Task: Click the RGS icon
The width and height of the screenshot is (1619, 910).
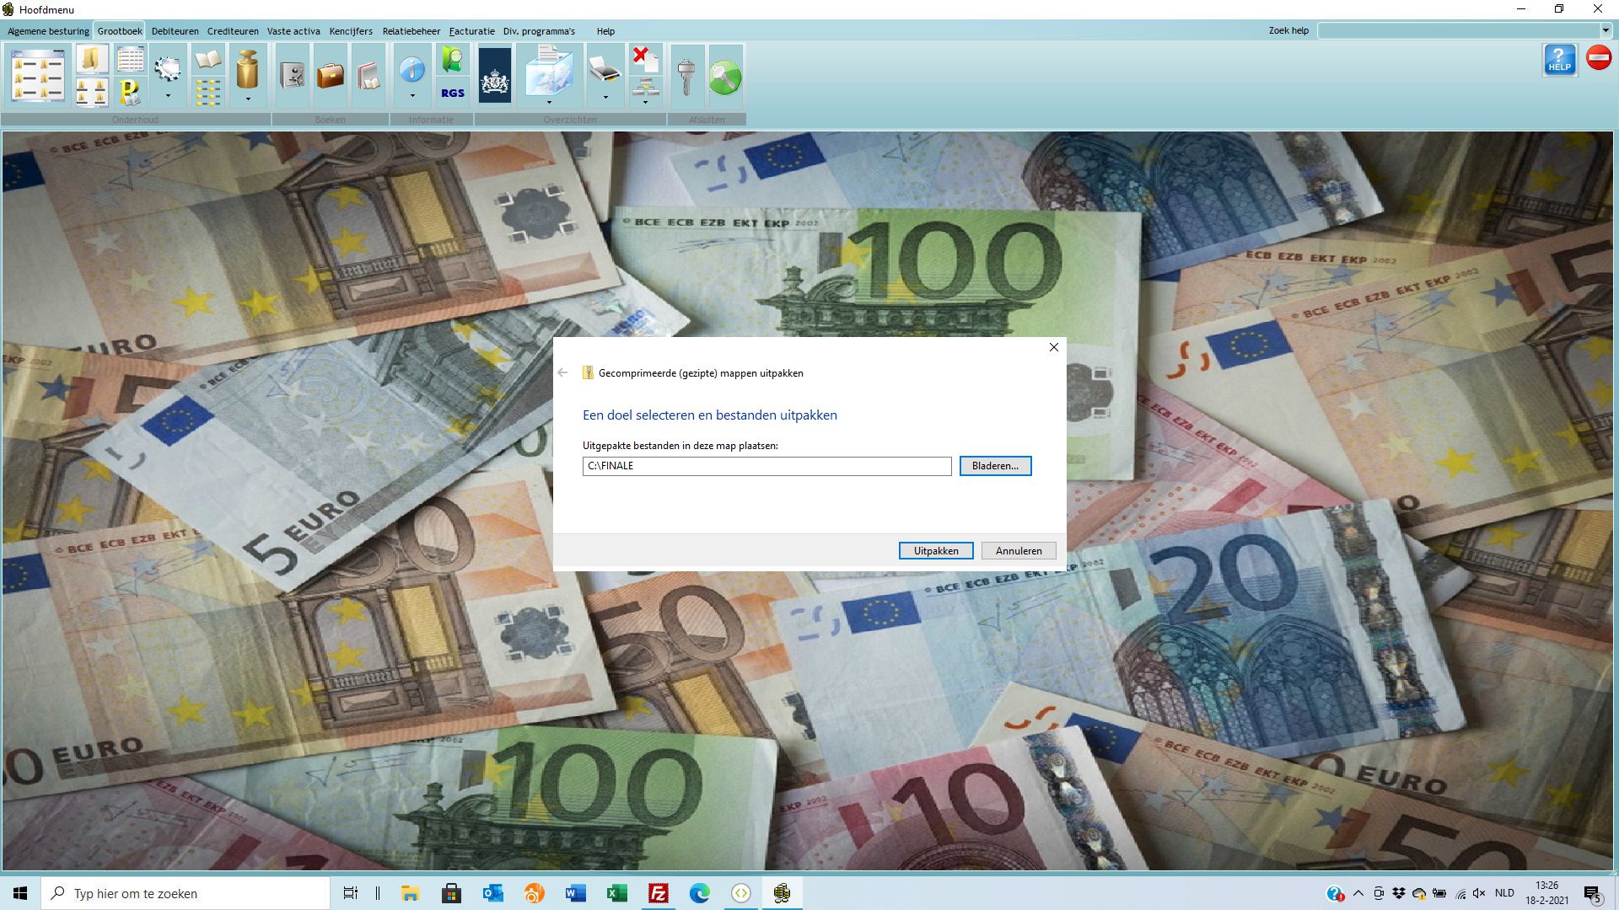Action: [x=453, y=93]
